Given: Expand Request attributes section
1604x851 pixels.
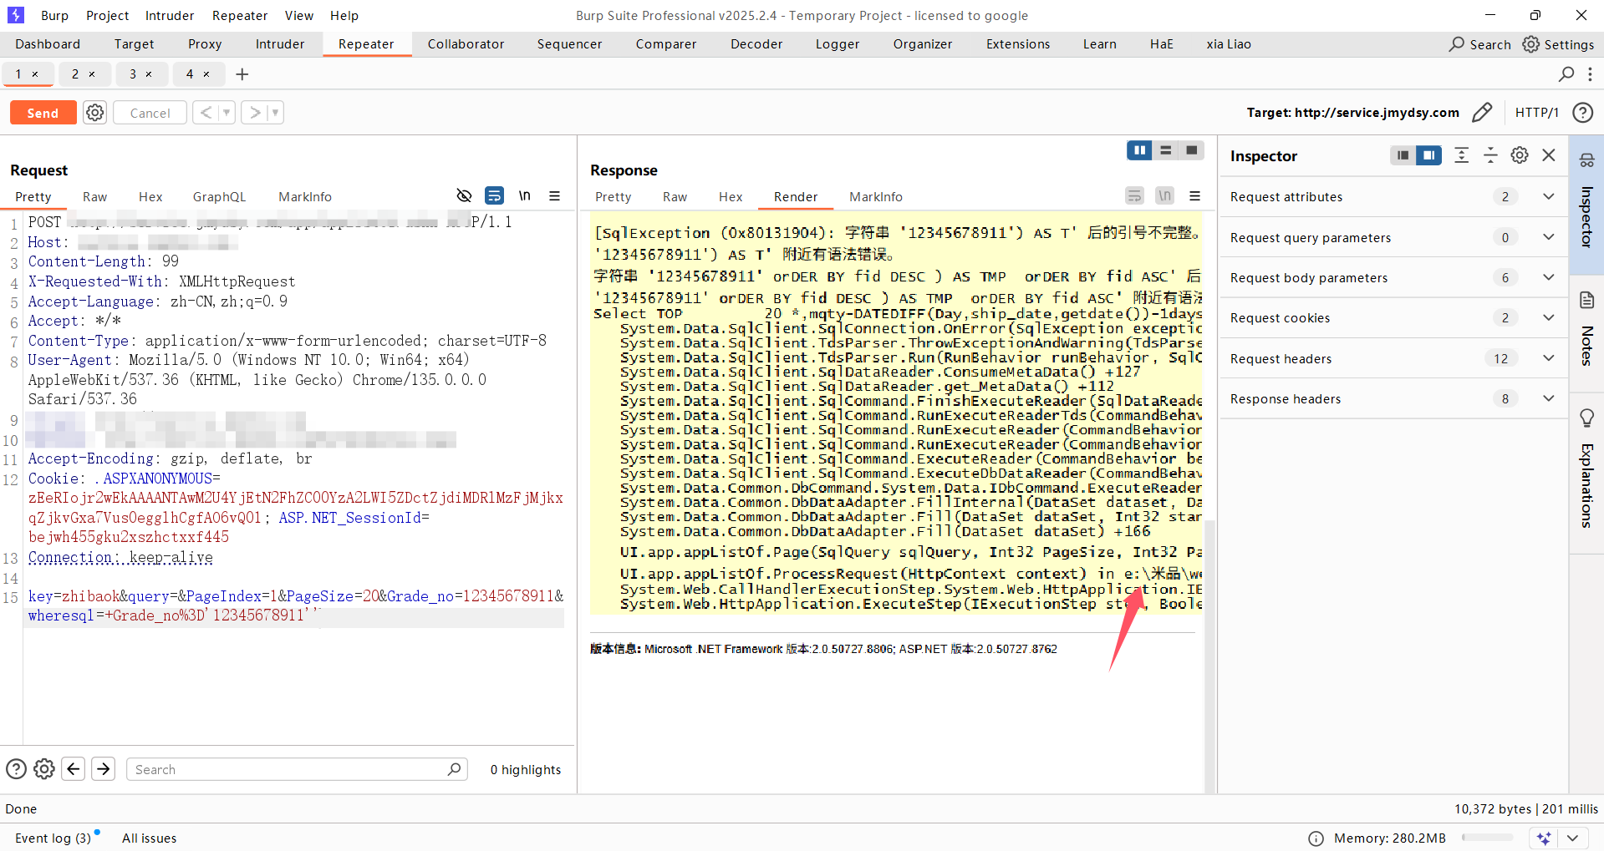Looking at the screenshot, I should pos(1549,196).
